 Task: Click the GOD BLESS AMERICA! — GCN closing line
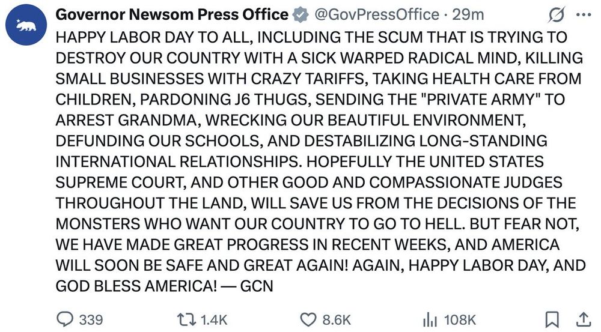[165, 286]
